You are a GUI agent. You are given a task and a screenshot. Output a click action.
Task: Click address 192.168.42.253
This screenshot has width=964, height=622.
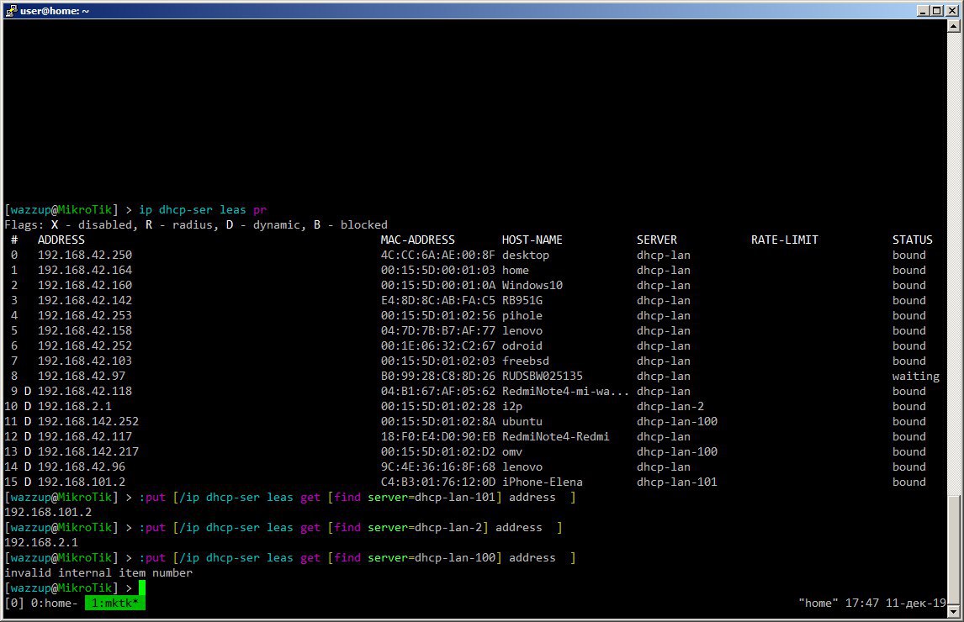click(x=85, y=315)
